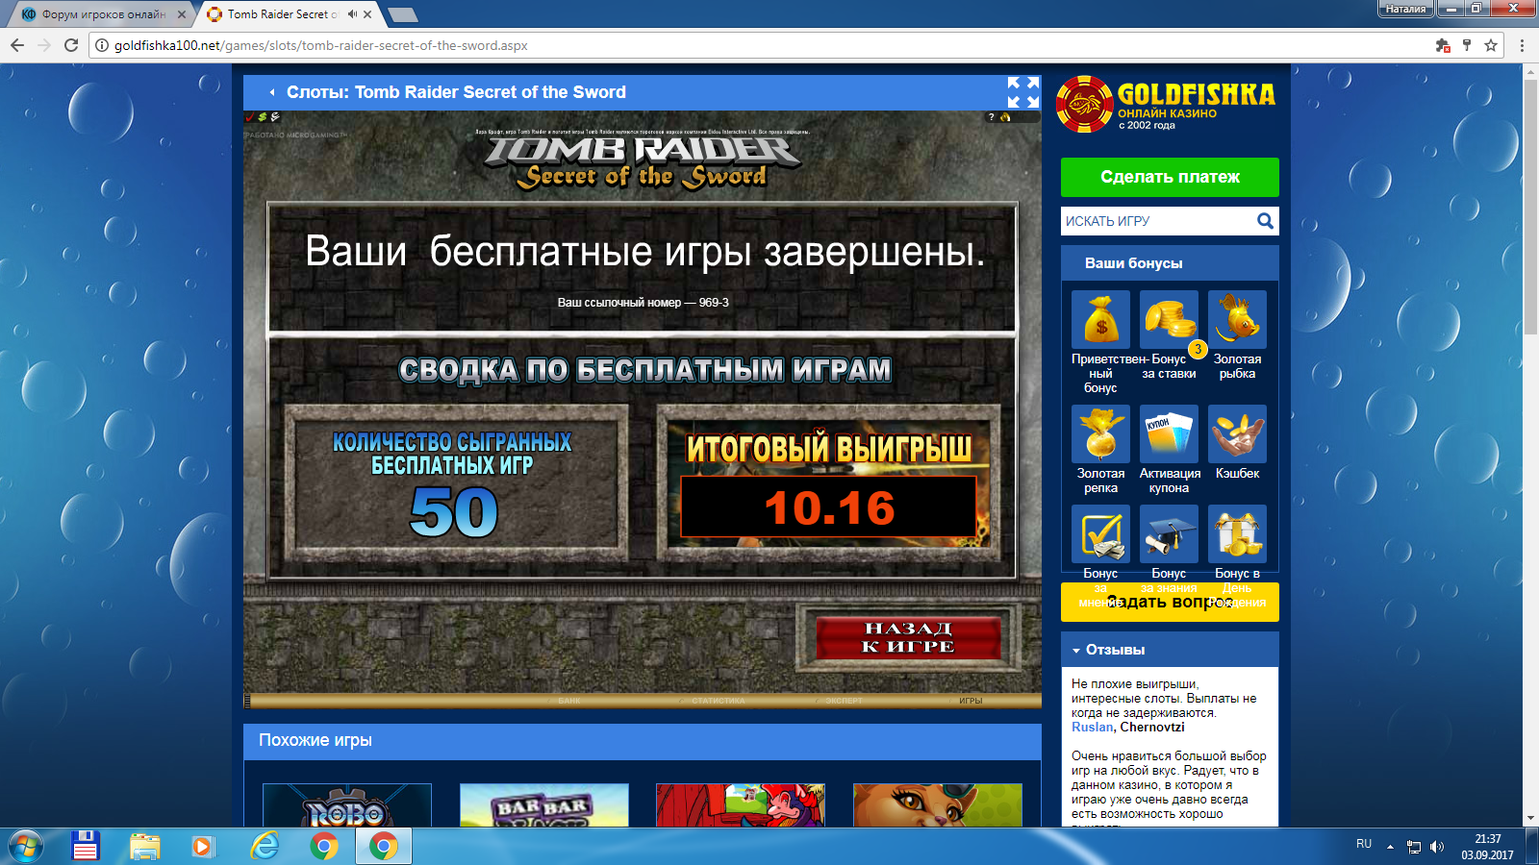Click the network icon in system tray
This screenshot has height=865, width=1539.
coord(1414,847)
